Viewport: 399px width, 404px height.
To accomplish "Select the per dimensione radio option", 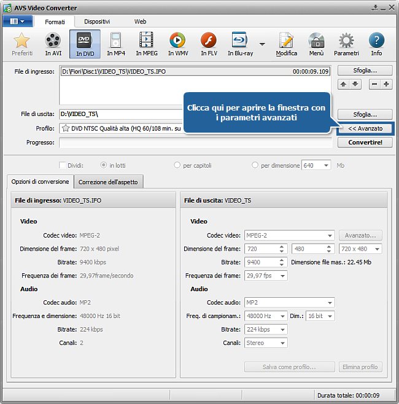I will [255, 165].
